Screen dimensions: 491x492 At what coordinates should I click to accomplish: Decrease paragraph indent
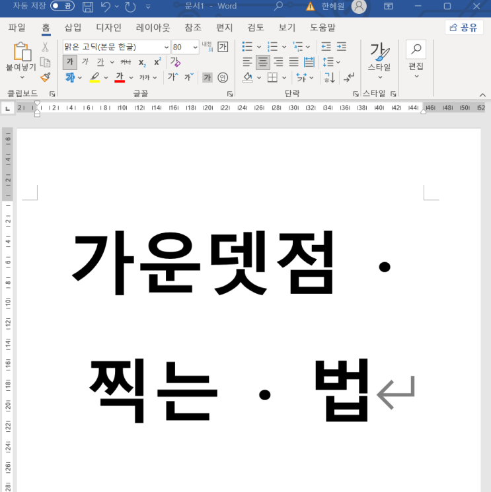click(x=326, y=47)
